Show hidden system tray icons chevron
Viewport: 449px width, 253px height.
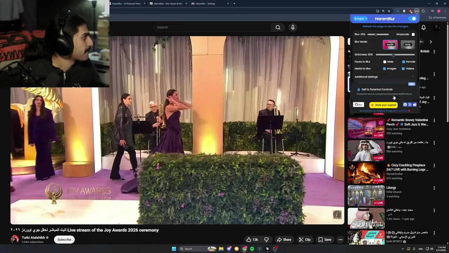[x=402, y=249]
